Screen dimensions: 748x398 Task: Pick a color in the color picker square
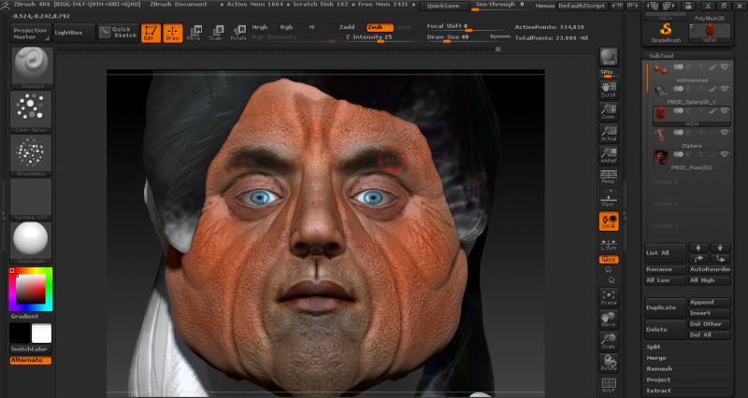(x=31, y=289)
